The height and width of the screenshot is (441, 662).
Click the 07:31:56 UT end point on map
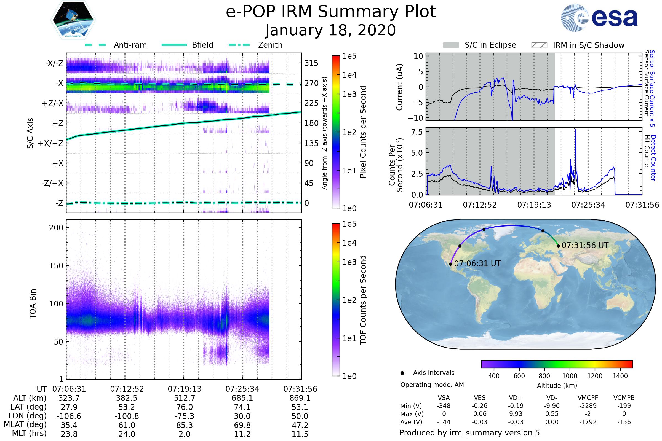pyautogui.click(x=558, y=246)
